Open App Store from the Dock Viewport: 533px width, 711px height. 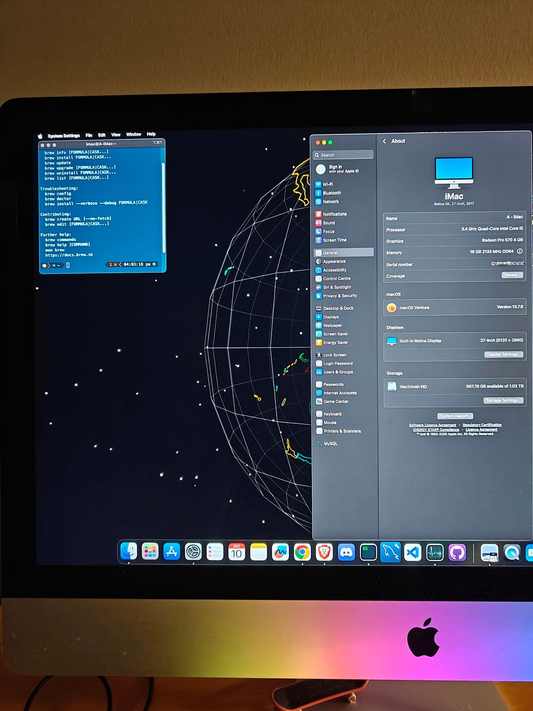[172, 552]
